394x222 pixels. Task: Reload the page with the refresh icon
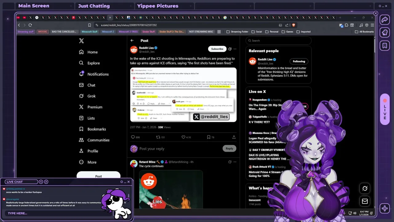pos(30,25)
